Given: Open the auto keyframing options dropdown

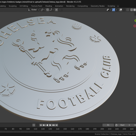Looking at the screenshot, I should click(37, 125).
